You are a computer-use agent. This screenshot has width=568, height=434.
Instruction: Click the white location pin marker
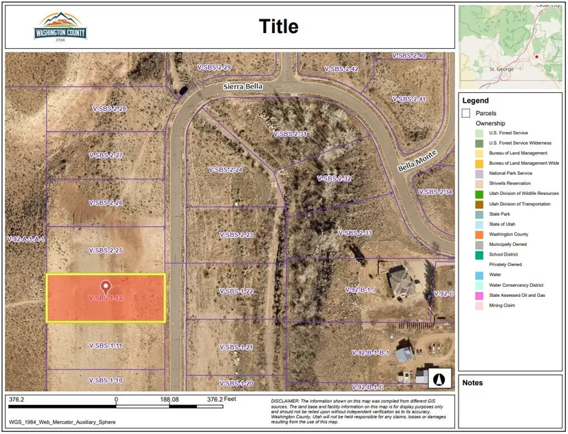pos(105,286)
